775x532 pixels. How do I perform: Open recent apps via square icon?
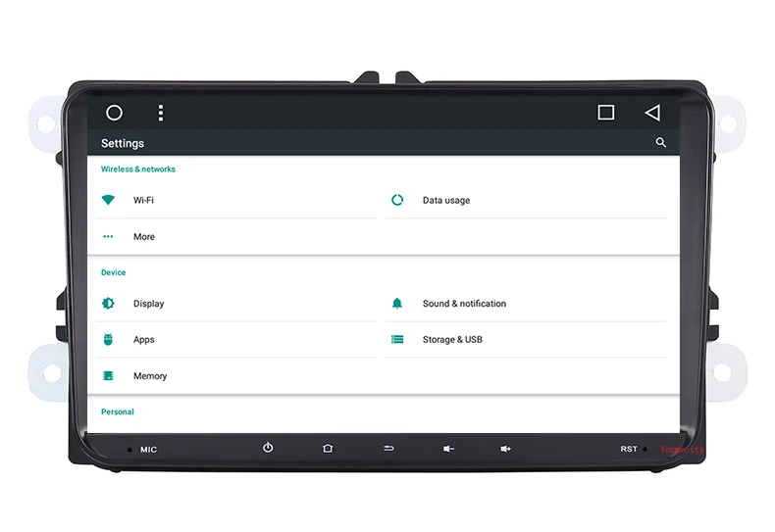tap(606, 113)
